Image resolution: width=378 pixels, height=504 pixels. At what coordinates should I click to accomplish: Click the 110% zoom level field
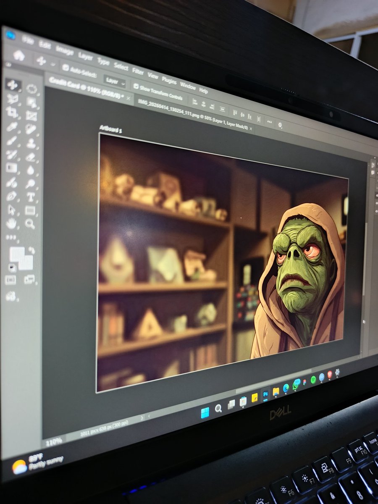coord(54,441)
